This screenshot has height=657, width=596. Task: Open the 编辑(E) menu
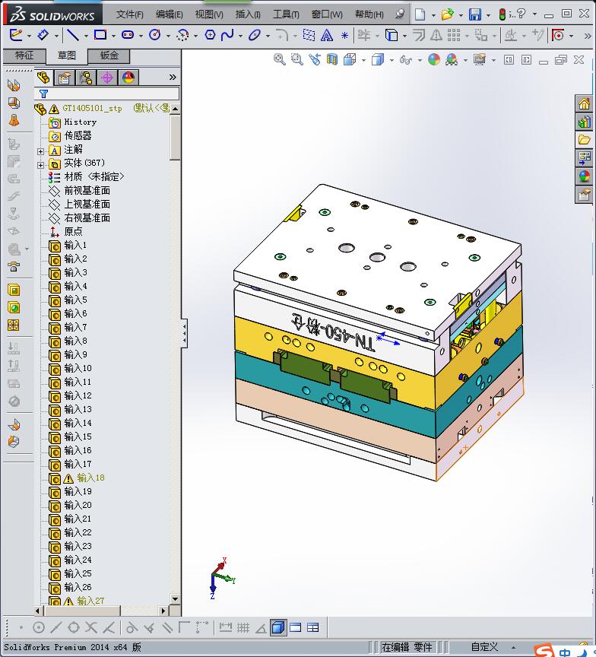(x=170, y=14)
